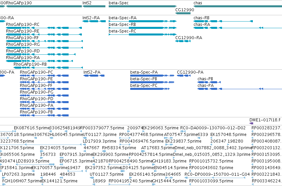Click the RP003379077.5prime EST label
282x186 pixels.
[102, 128]
